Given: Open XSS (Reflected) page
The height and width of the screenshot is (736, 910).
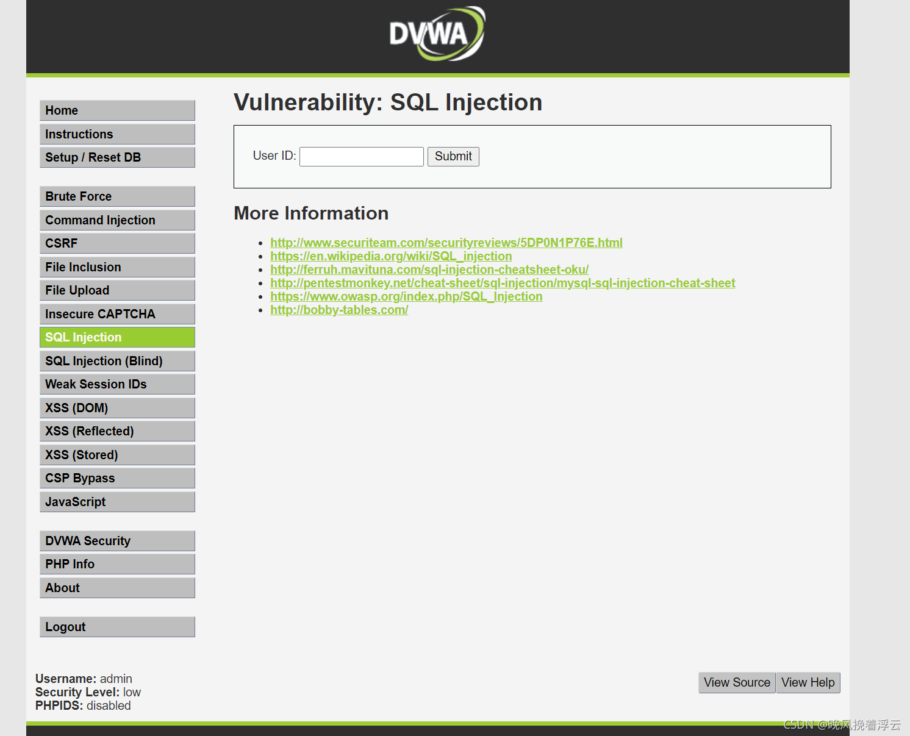Looking at the screenshot, I should tap(117, 431).
